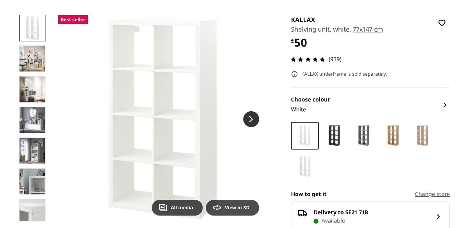
Task: Click Change store link
Action: tap(432, 194)
